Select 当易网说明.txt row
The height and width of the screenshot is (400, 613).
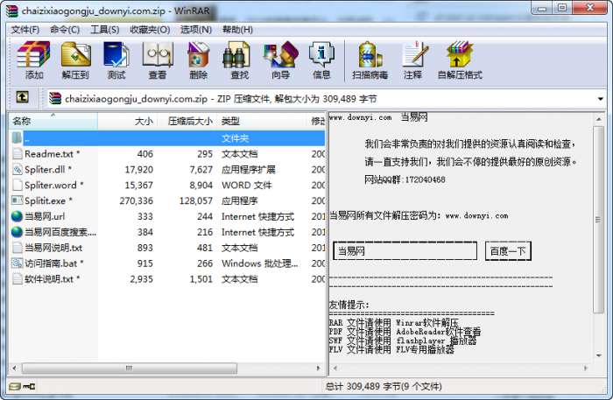(x=167, y=248)
